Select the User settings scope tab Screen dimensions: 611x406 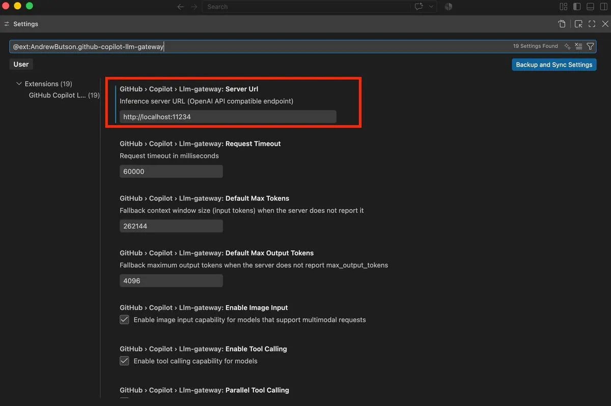click(21, 64)
